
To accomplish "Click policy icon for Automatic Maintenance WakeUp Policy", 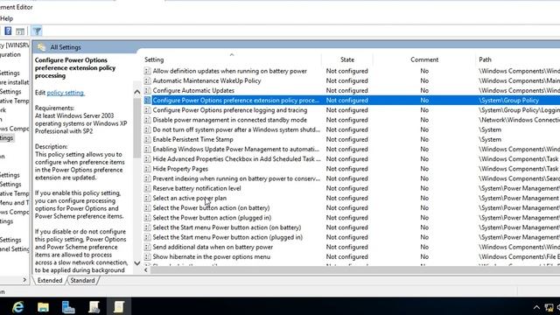I will 147,80.
